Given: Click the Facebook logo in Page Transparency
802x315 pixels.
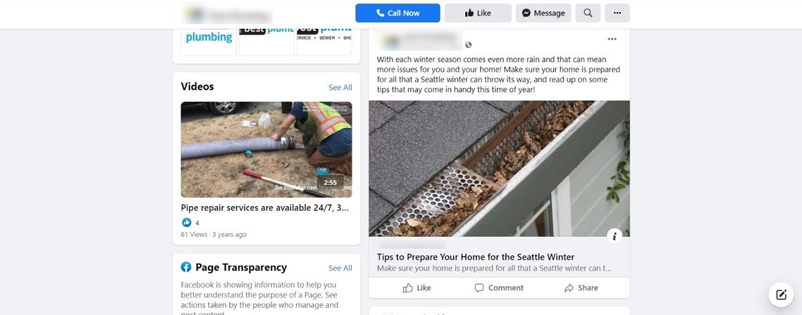Looking at the screenshot, I should pyautogui.click(x=186, y=268).
